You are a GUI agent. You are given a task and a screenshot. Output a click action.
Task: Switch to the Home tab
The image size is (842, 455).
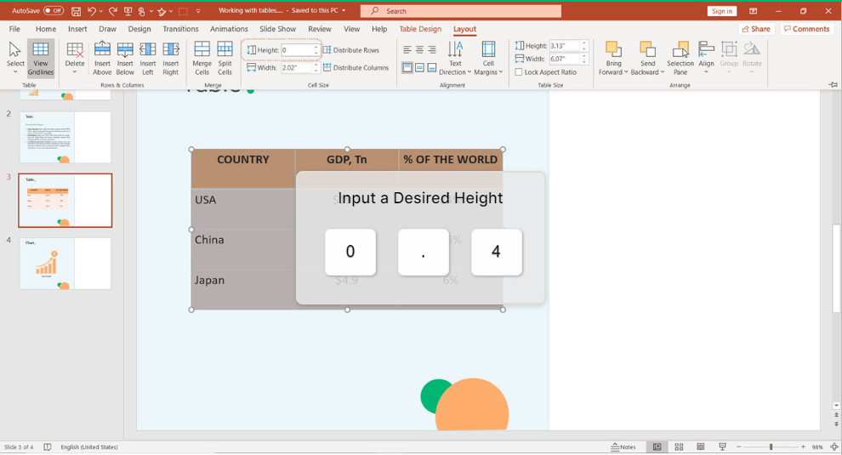[46, 29]
